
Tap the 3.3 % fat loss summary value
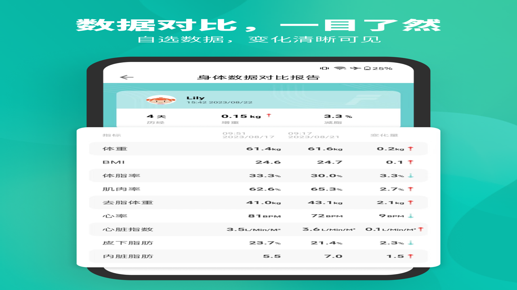[338, 116]
